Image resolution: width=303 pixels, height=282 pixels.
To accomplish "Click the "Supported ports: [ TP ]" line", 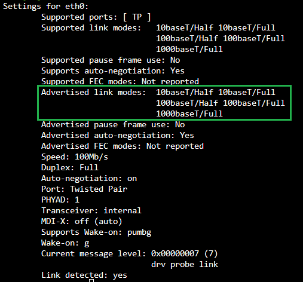I will (x=96, y=17).
